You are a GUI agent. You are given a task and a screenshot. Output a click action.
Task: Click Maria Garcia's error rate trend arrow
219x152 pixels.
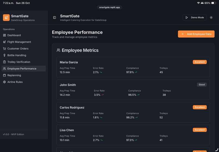coord(101,72)
